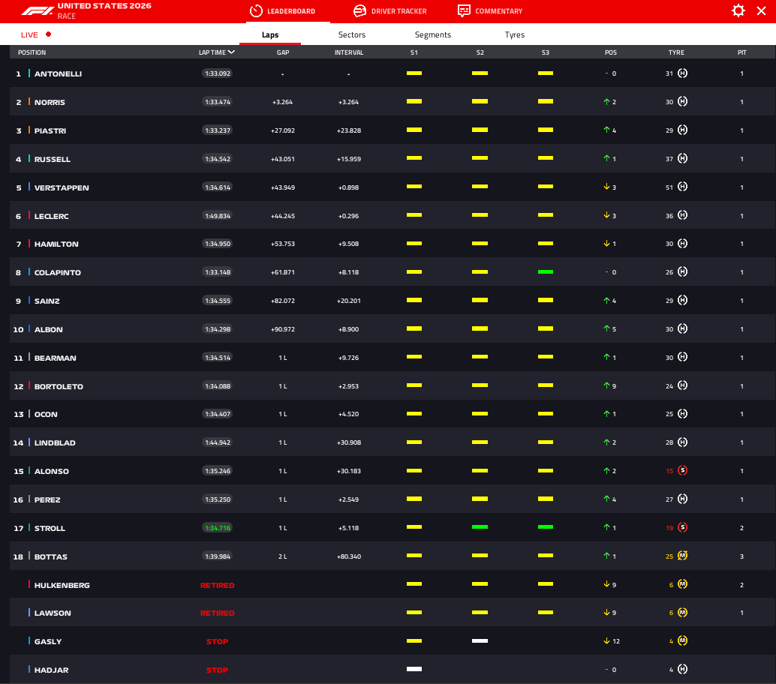Open the settings gear icon

(738, 11)
